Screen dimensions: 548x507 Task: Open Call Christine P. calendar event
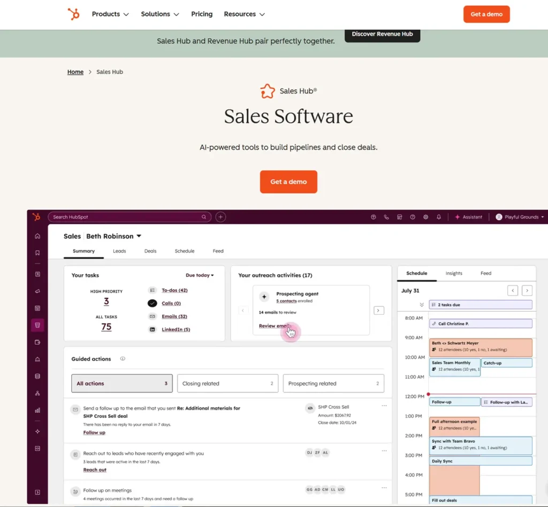pyautogui.click(x=481, y=323)
